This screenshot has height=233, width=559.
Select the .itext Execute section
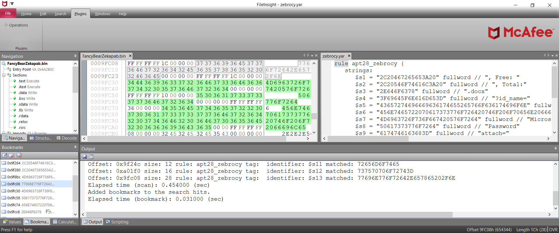pyautogui.click(x=29, y=87)
